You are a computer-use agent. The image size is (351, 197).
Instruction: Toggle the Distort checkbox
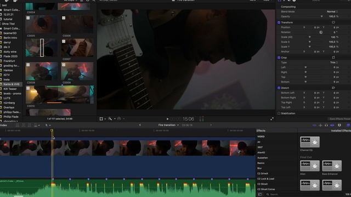(279, 88)
